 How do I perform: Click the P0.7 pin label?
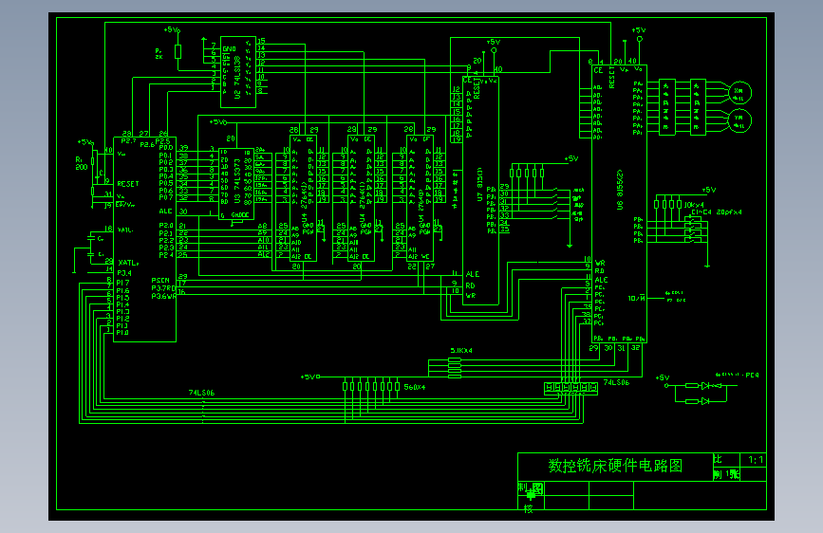[x=166, y=197]
